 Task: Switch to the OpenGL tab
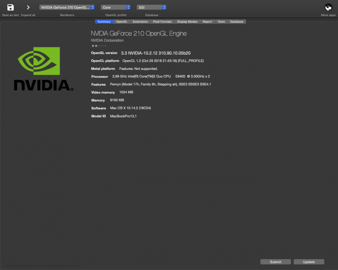[x=122, y=22]
